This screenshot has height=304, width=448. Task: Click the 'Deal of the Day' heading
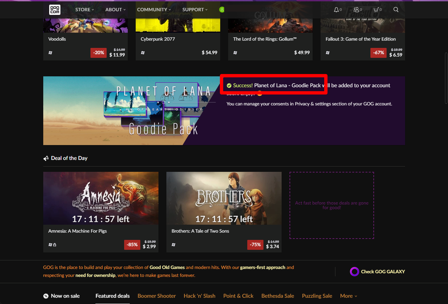69,158
